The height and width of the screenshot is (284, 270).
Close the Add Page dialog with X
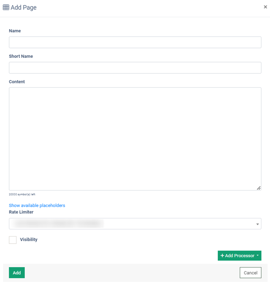click(265, 7)
